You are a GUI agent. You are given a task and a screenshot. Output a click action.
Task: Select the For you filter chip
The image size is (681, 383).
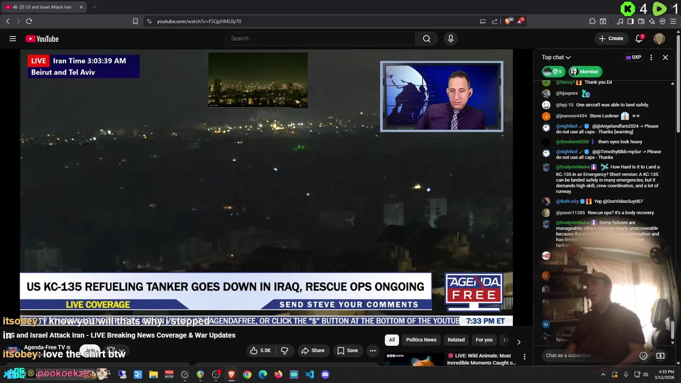pos(484,340)
